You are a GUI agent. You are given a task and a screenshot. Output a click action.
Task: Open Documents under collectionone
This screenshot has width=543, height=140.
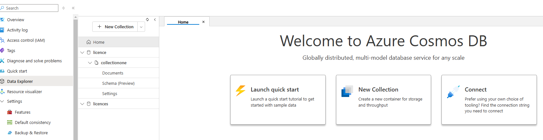coord(119,73)
